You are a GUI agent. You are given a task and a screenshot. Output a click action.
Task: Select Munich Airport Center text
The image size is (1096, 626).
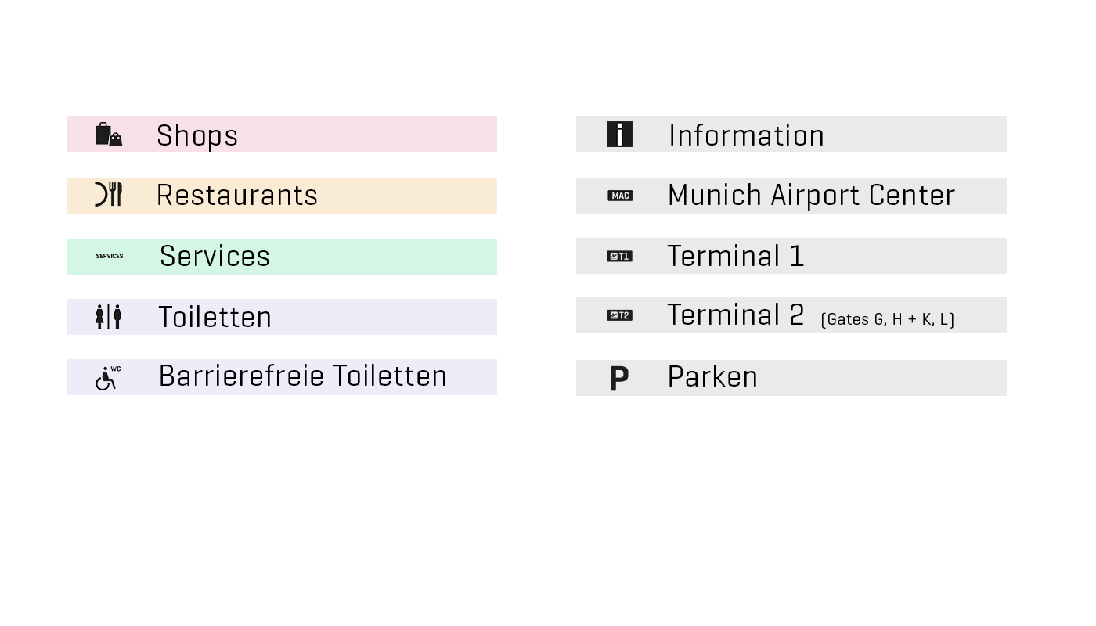click(811, 196)
